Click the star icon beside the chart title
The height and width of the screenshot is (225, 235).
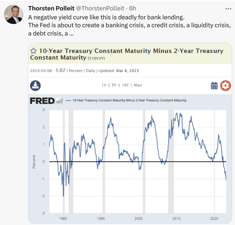tap(34, 51)
